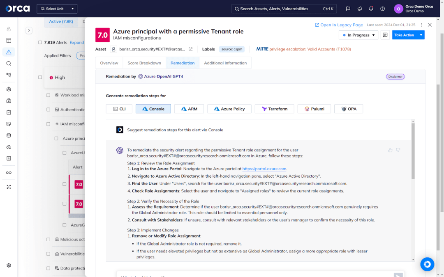Open the portal.azure.com link
This screenshot has height=277, width=444.
[264, 169]
